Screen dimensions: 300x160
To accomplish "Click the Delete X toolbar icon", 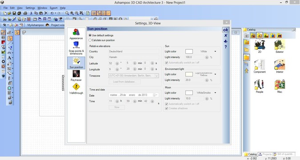I will [x=46, y=13].
